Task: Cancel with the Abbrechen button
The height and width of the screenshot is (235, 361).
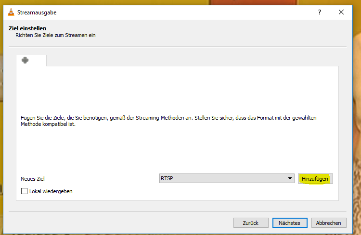Action: [x=329, y=223]
